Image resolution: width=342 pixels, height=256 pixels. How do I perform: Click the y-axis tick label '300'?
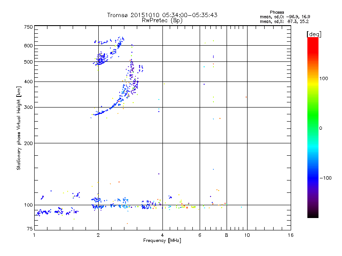point(28,108)
